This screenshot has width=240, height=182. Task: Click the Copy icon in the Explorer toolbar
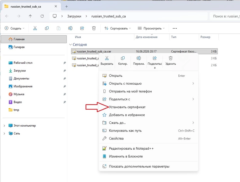click(x=47, y=28)
